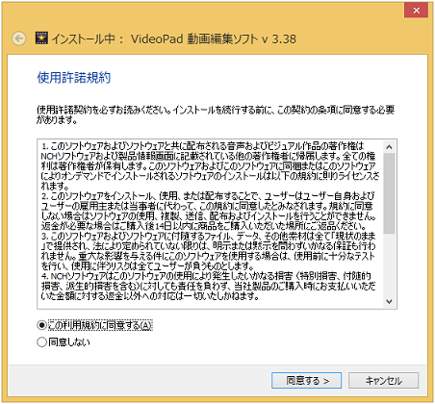This screenshot has height=404, width=435.
Task: Click license clause 1 text about 著作権
Action: [210, 165]
